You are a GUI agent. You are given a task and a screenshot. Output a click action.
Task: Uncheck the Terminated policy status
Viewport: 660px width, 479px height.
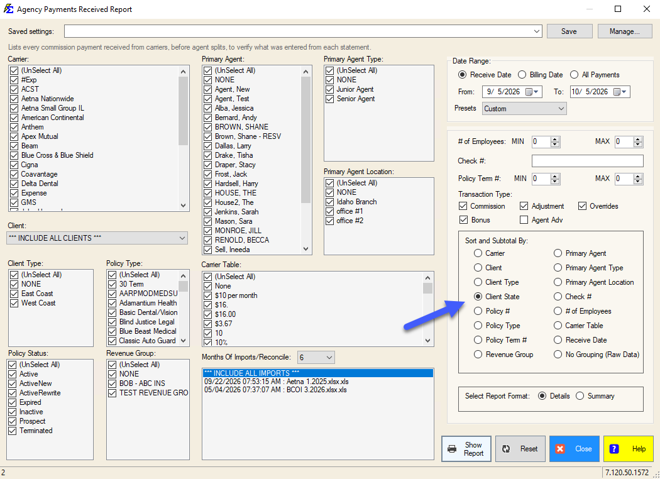(13, 431)
